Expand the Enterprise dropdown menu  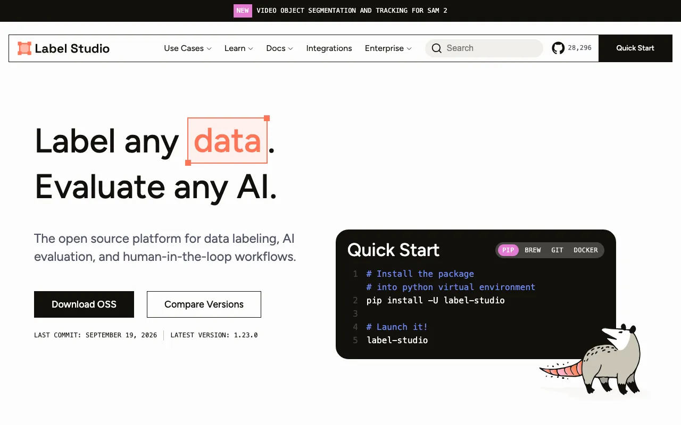coord(388,48)
